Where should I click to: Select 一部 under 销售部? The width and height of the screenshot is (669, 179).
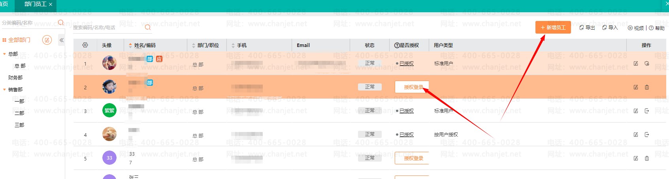pos(19,101)
